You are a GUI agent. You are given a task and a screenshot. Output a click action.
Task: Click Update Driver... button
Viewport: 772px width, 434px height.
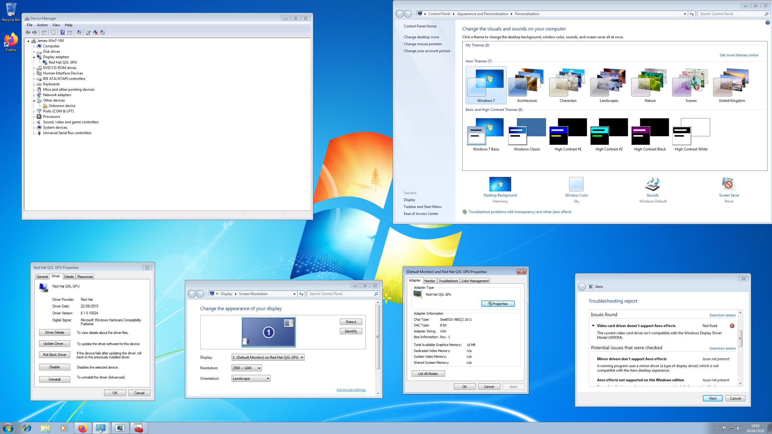pos(55,344)
